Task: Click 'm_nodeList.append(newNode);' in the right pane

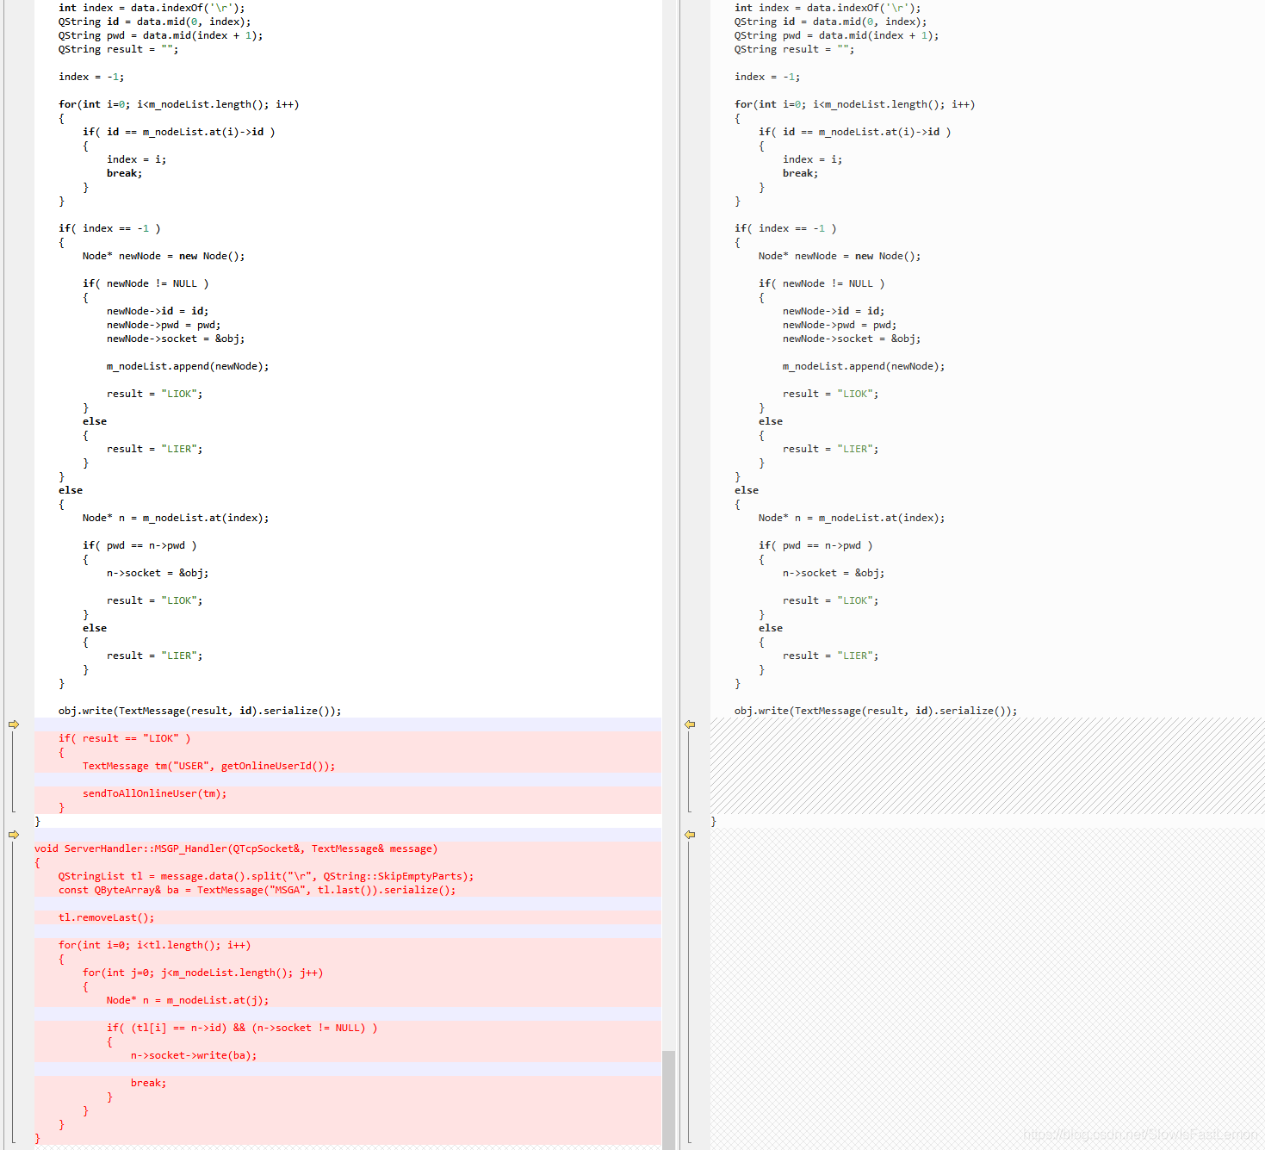Action: coord(864,366)
